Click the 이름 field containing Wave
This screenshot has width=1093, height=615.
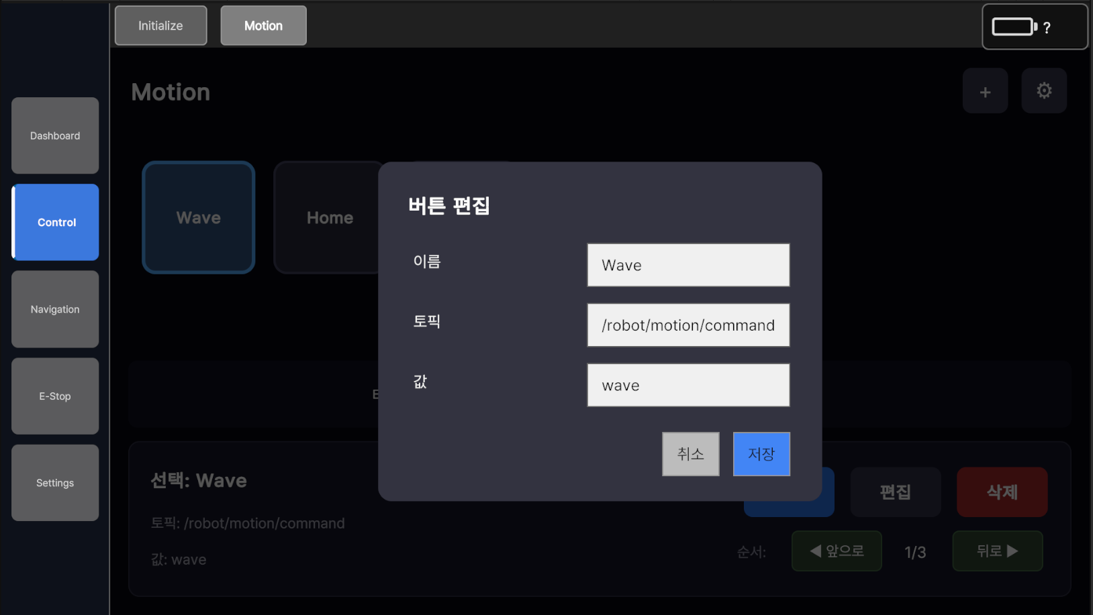point(688,265)
